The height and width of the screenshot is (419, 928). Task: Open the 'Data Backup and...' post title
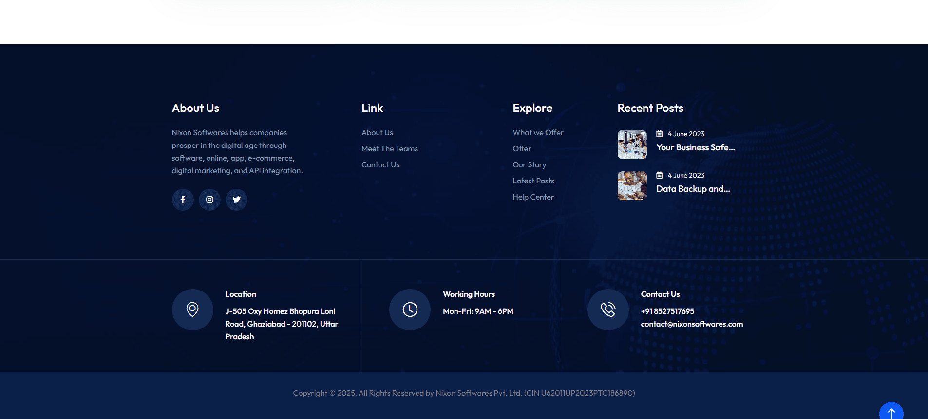693,189
